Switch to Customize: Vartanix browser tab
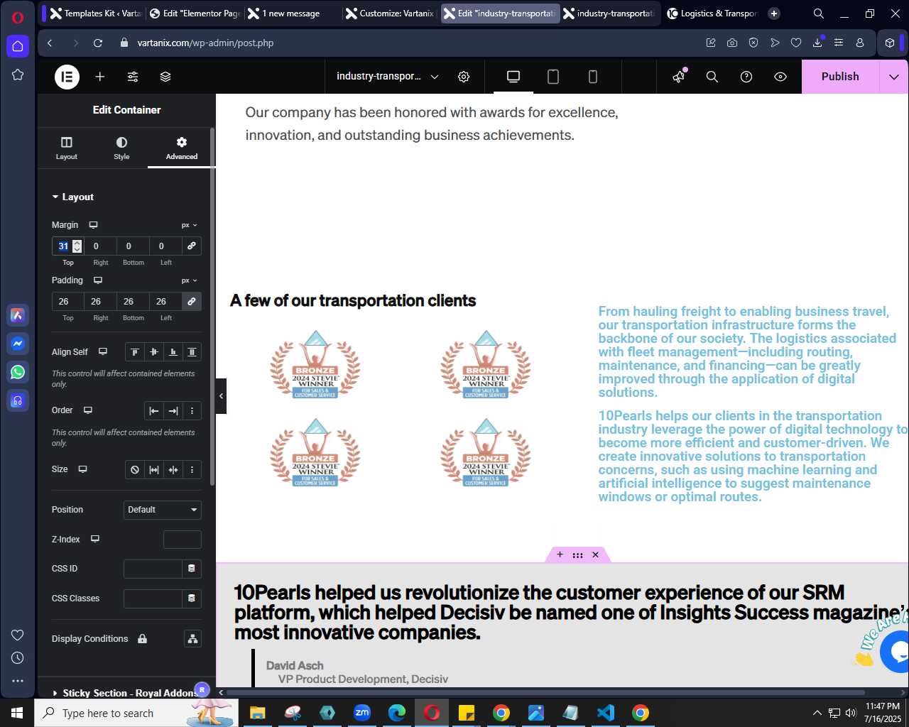909x727 pixels. pos(390,13)
